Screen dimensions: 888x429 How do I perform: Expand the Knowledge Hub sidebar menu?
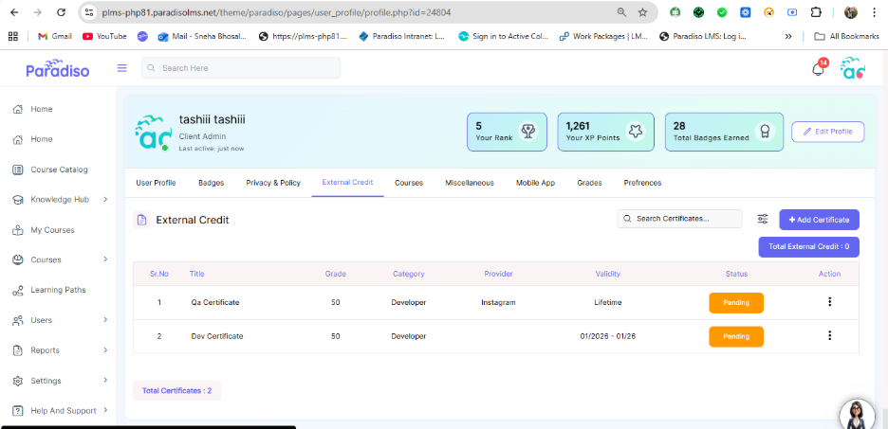click(x=104, y=200)
